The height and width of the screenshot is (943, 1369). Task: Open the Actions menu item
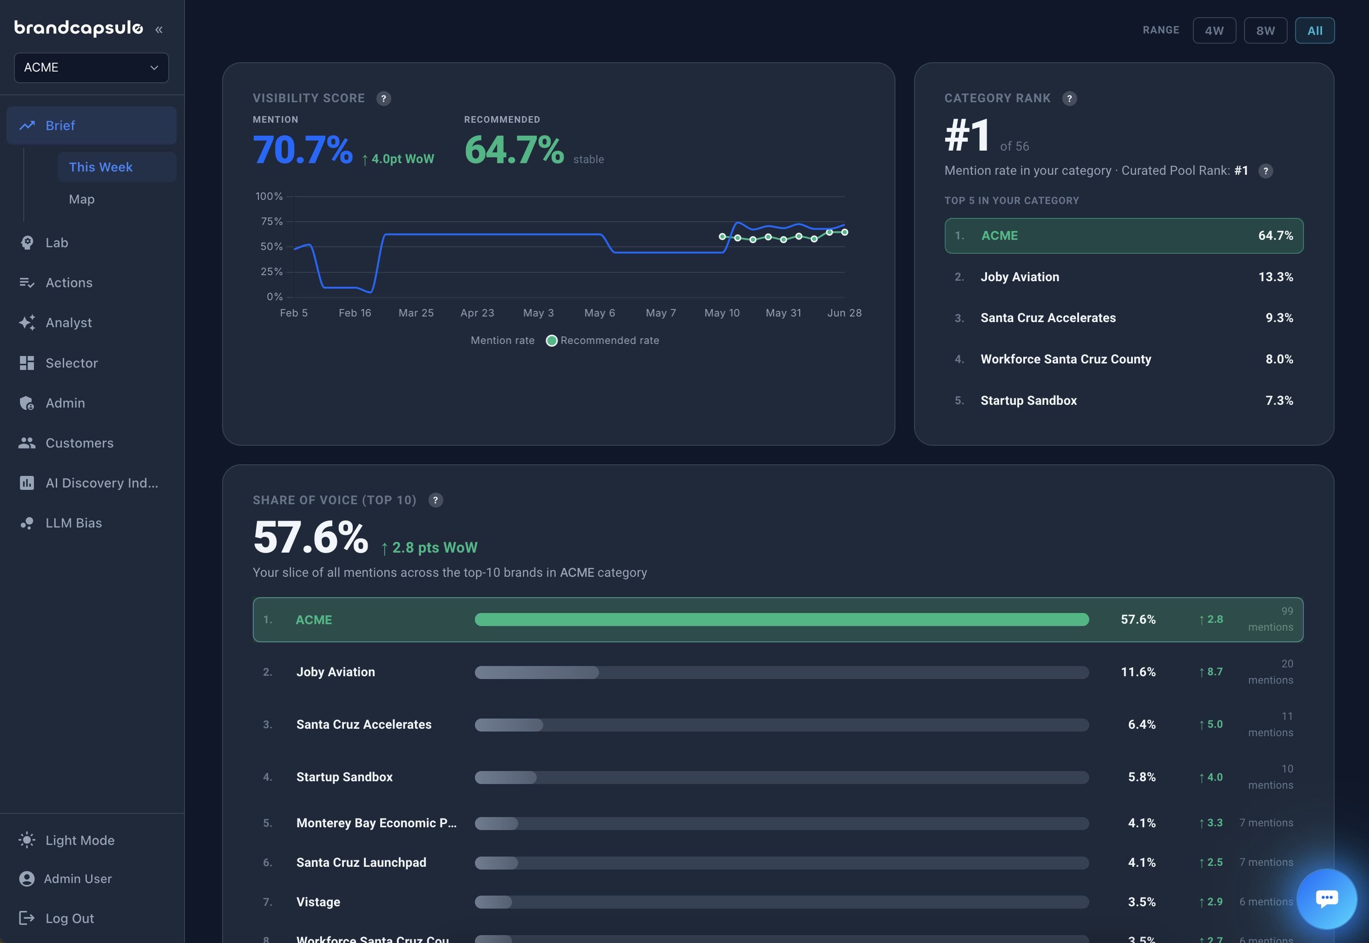pyautogui.click(x=92, y=283)
